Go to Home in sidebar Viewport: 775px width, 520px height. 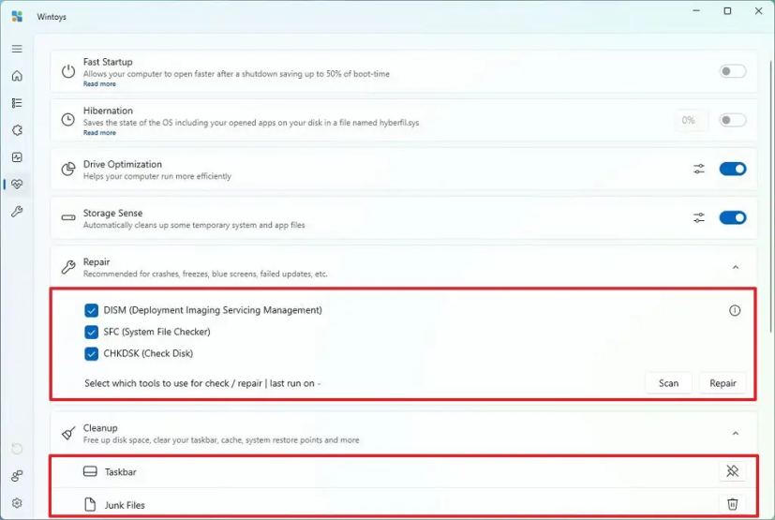click(17, 76)
